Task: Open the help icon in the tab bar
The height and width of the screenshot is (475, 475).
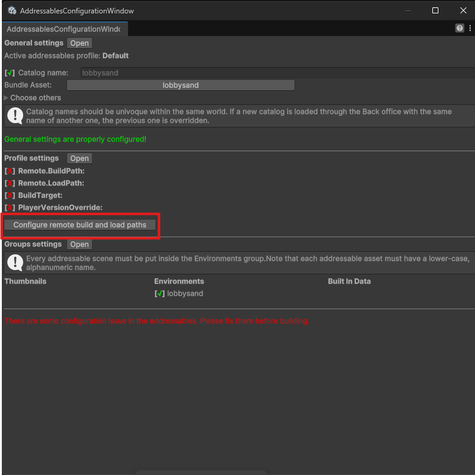Action: point(460,28)
